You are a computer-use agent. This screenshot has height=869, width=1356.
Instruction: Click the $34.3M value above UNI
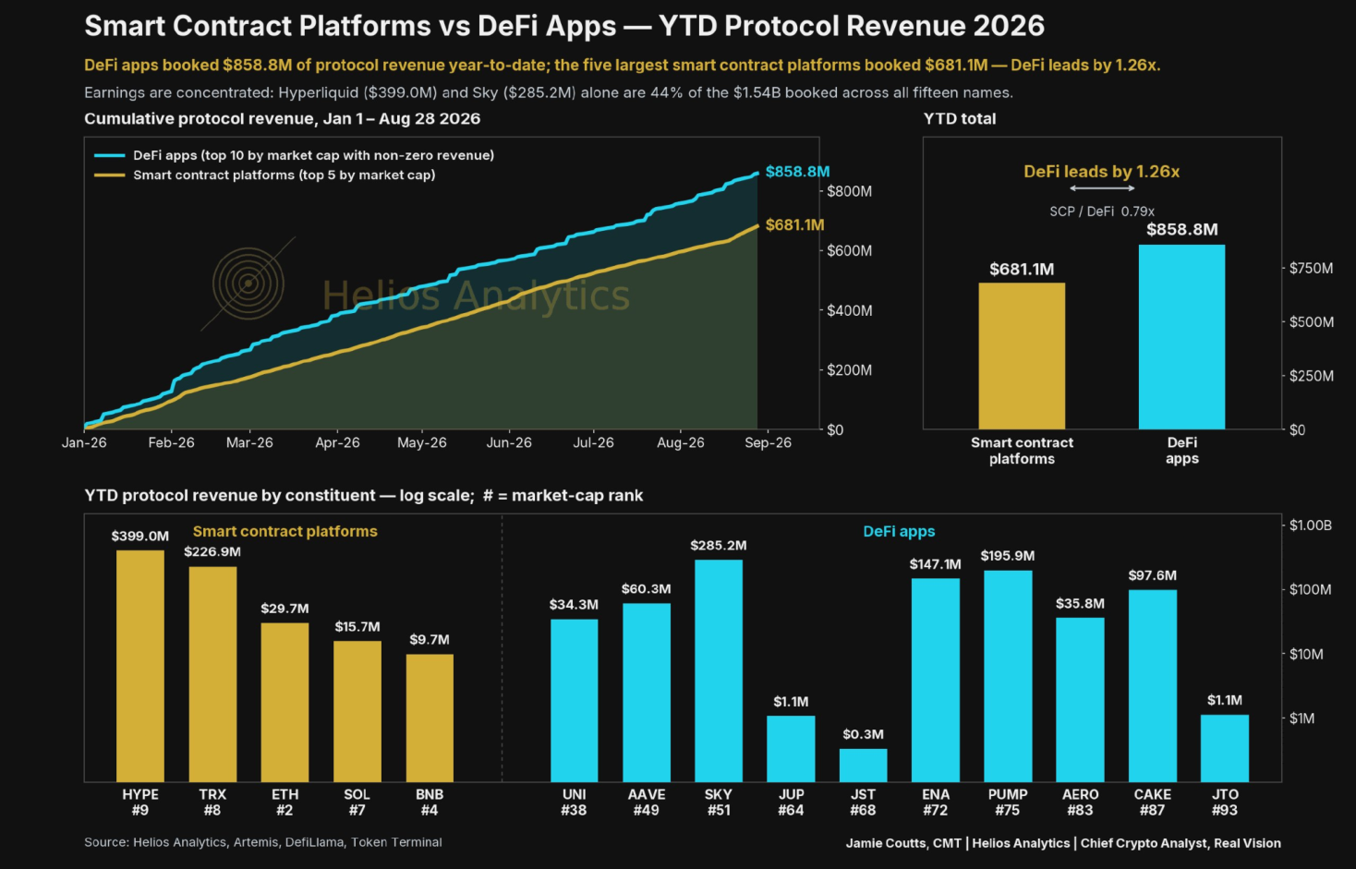tap(574, 605)
